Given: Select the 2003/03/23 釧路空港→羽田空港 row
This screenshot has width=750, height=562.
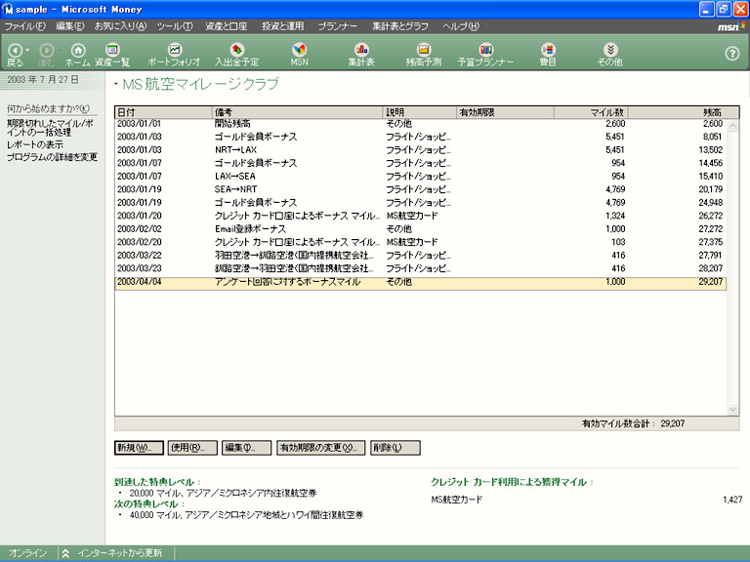Looking at the screenshot, I should pyautogui.click(x=421, y=269).
